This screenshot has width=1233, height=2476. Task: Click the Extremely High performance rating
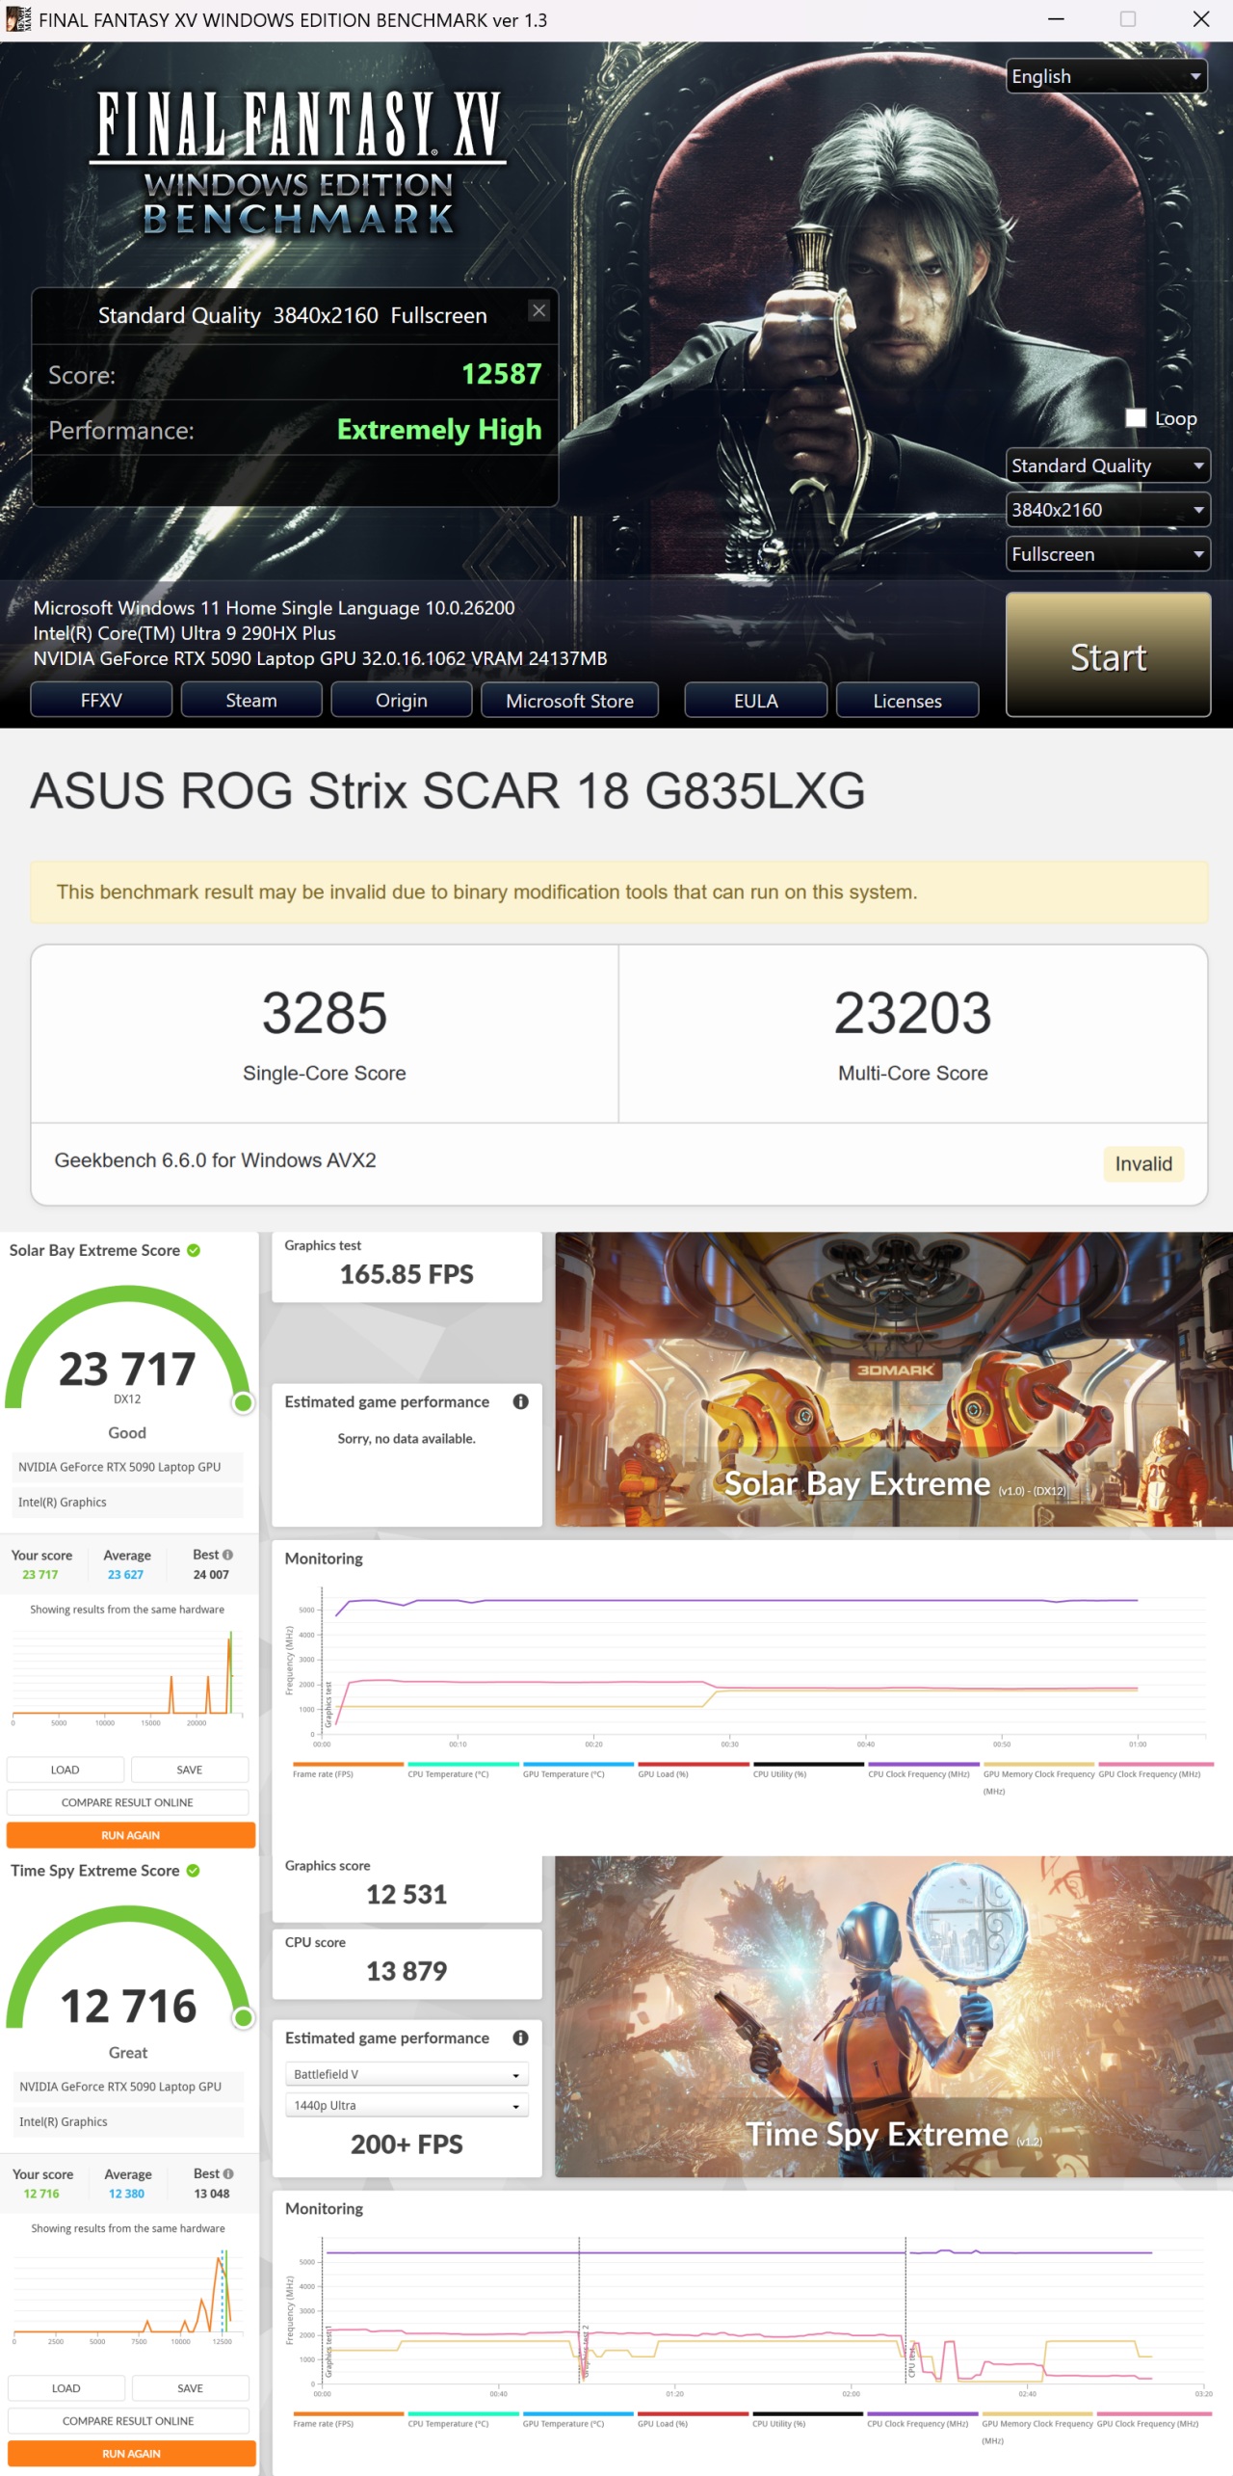(x=439, y=430)
